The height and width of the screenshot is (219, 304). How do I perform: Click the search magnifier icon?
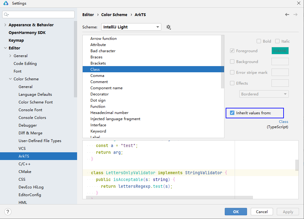pyautogui.click(x=6, y=15)
